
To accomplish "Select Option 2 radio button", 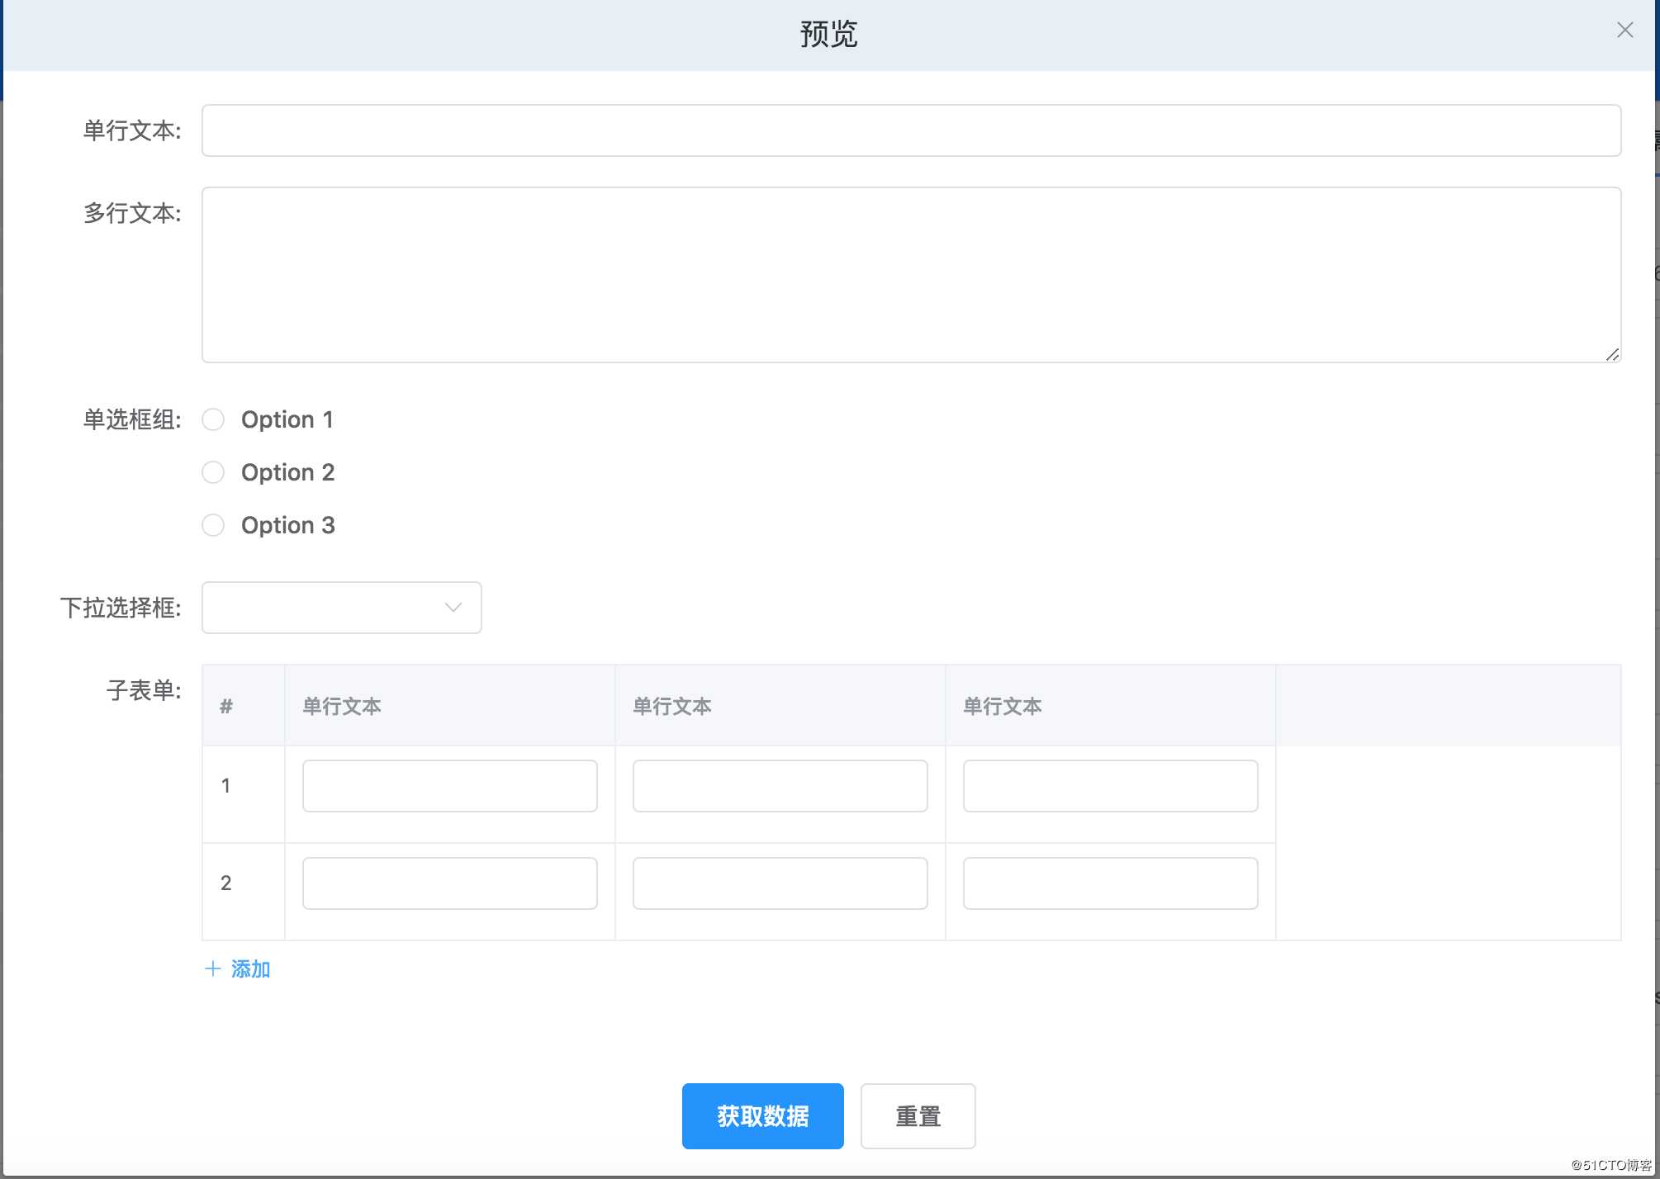I will click(213, 472).
